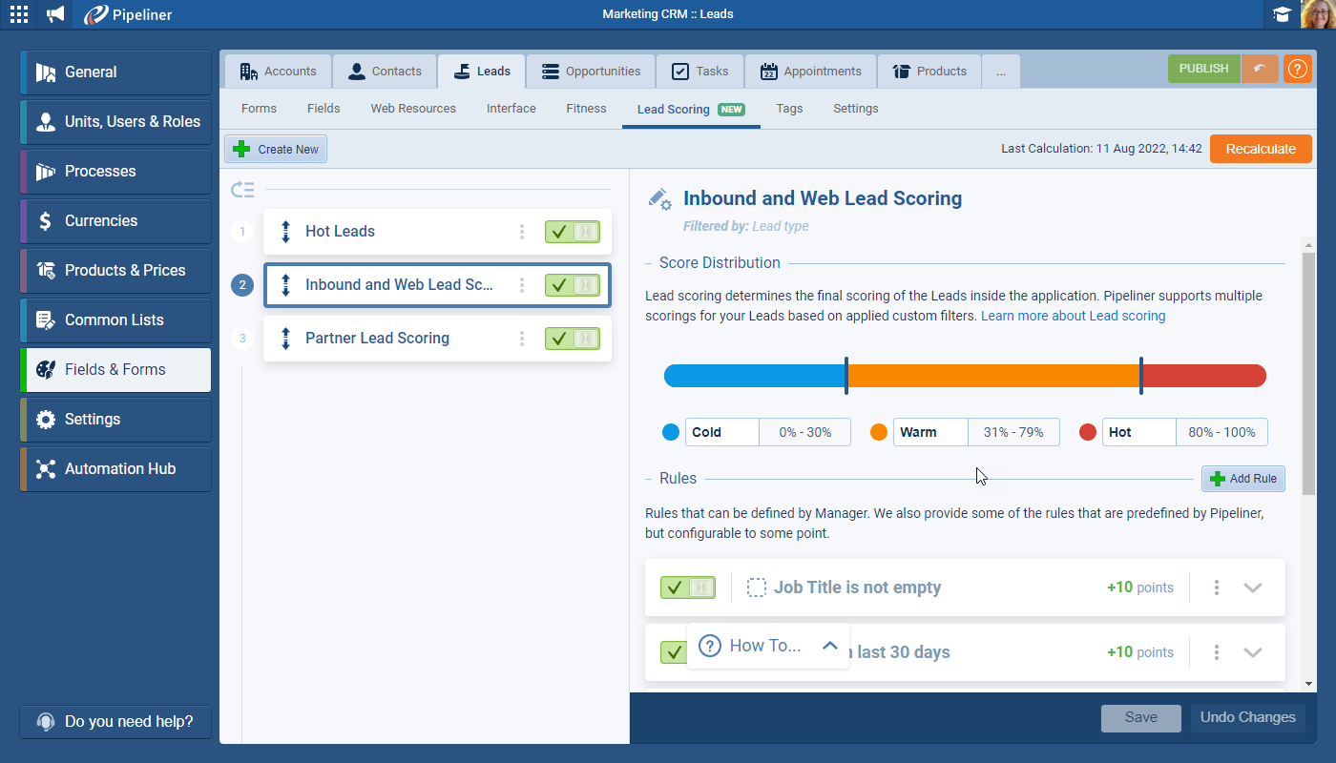The height and width of the screenshot is (763, 1336).
Task: Click the megaphone announcements icon
Action: tap(56, 14)
